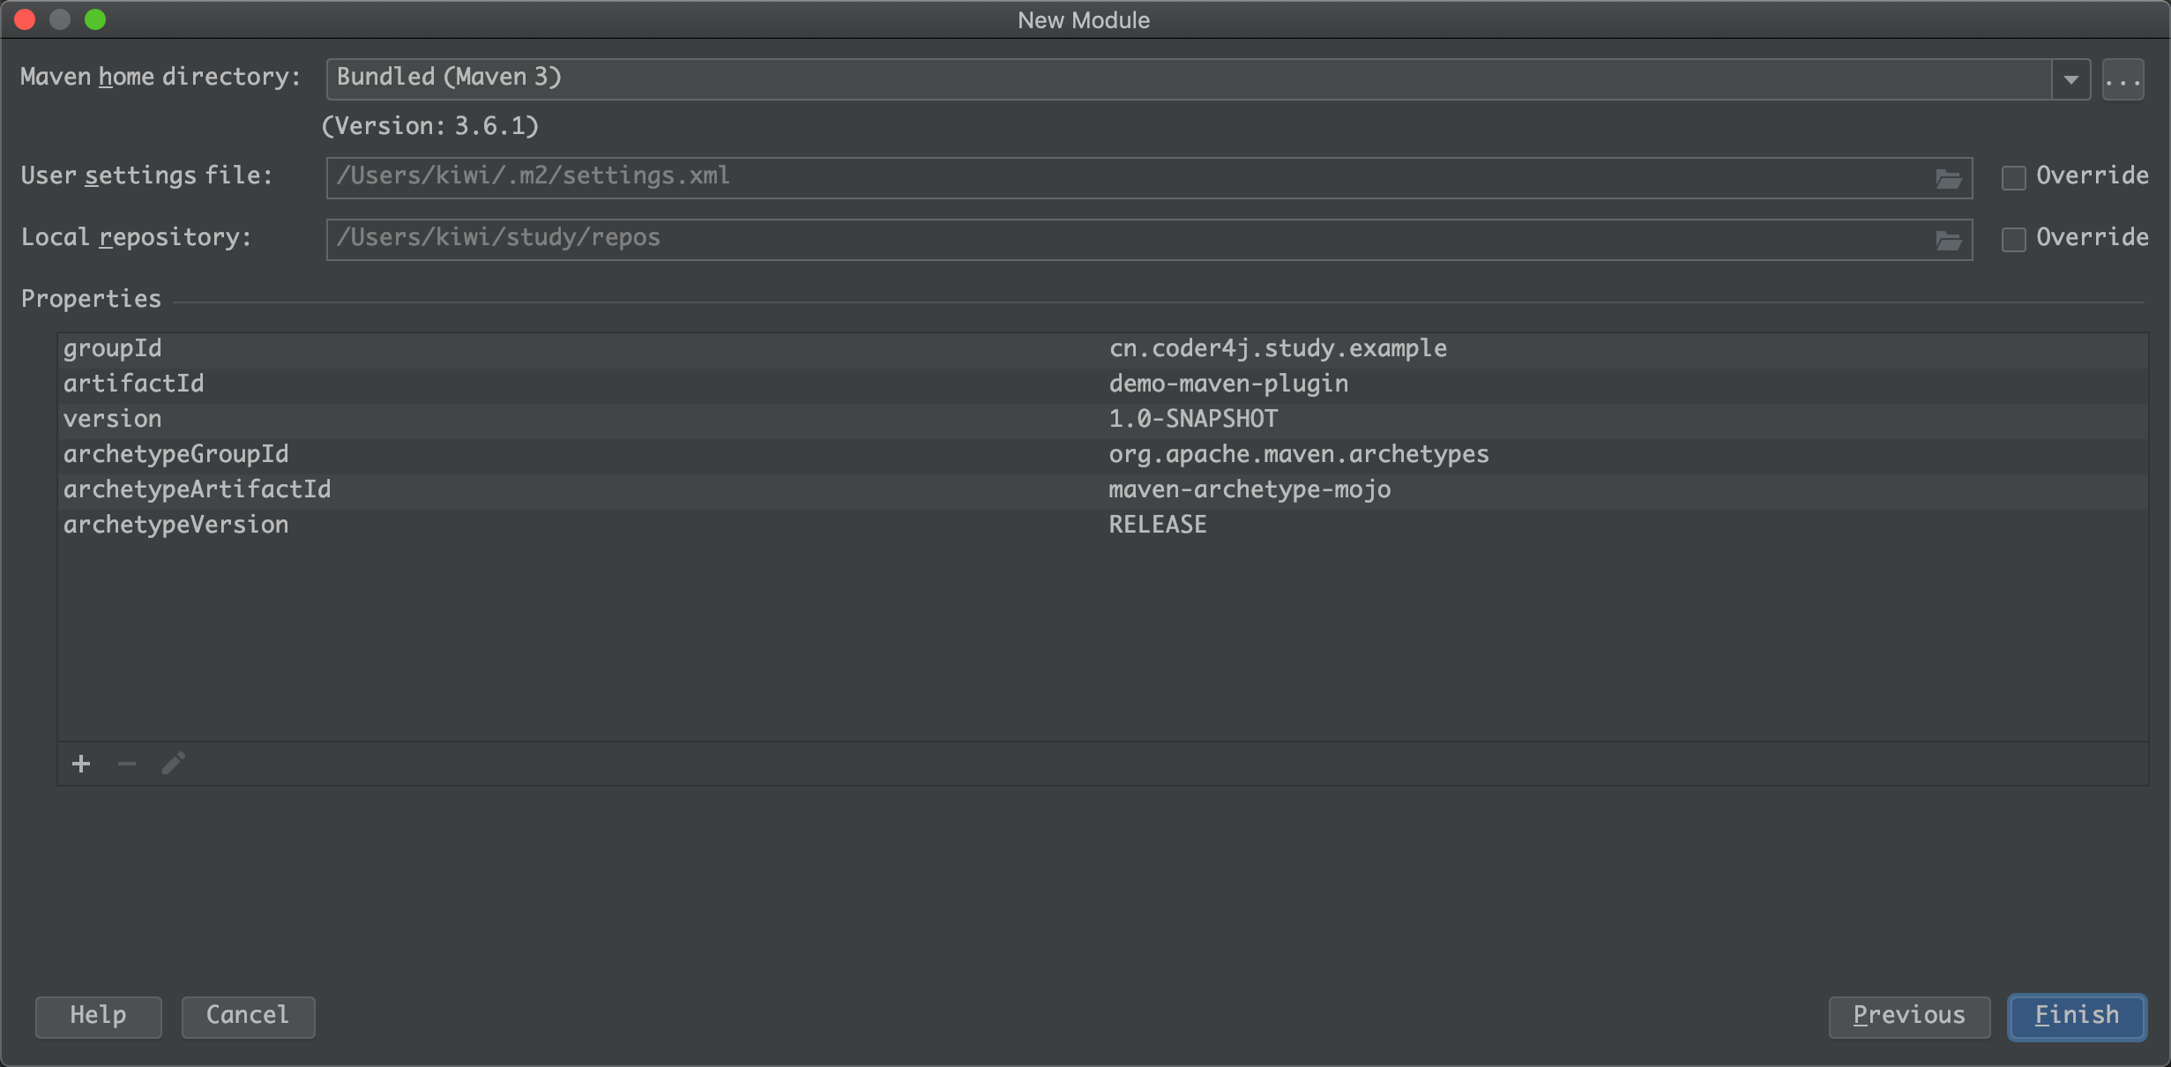Enable Override for Local repository

tap(2013, 239)
